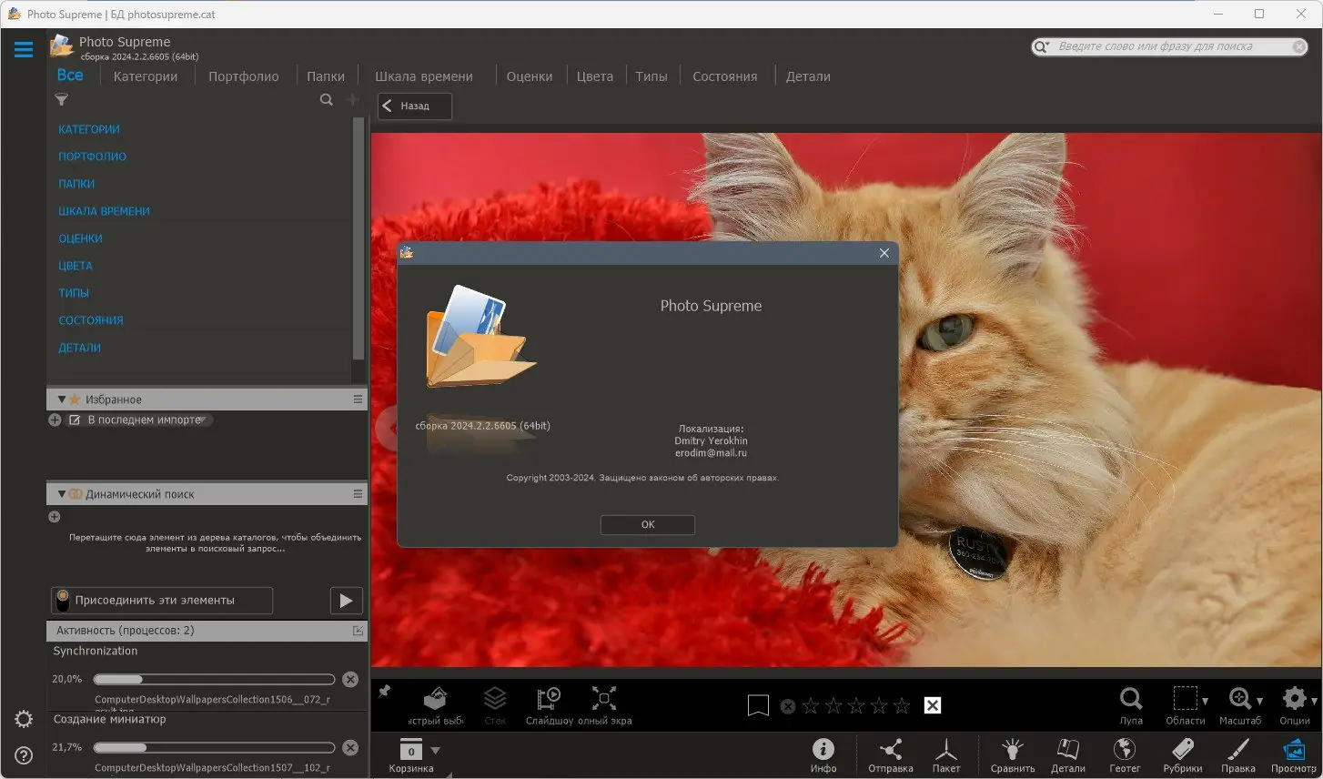Select the Правка brush tool
This screenshot has height=779, width=1323.
coord(1237,750)
